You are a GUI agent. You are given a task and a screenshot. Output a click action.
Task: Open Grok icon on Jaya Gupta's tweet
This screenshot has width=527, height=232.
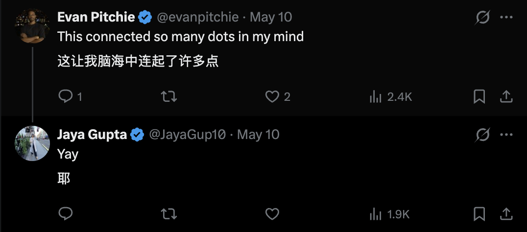[x=482, y=135]
